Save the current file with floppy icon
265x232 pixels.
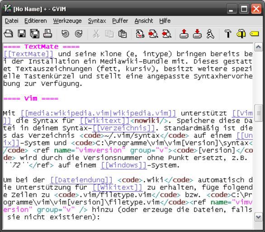tap(22, 34)
